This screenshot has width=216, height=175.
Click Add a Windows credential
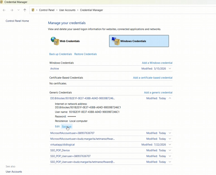pos(157,63)
